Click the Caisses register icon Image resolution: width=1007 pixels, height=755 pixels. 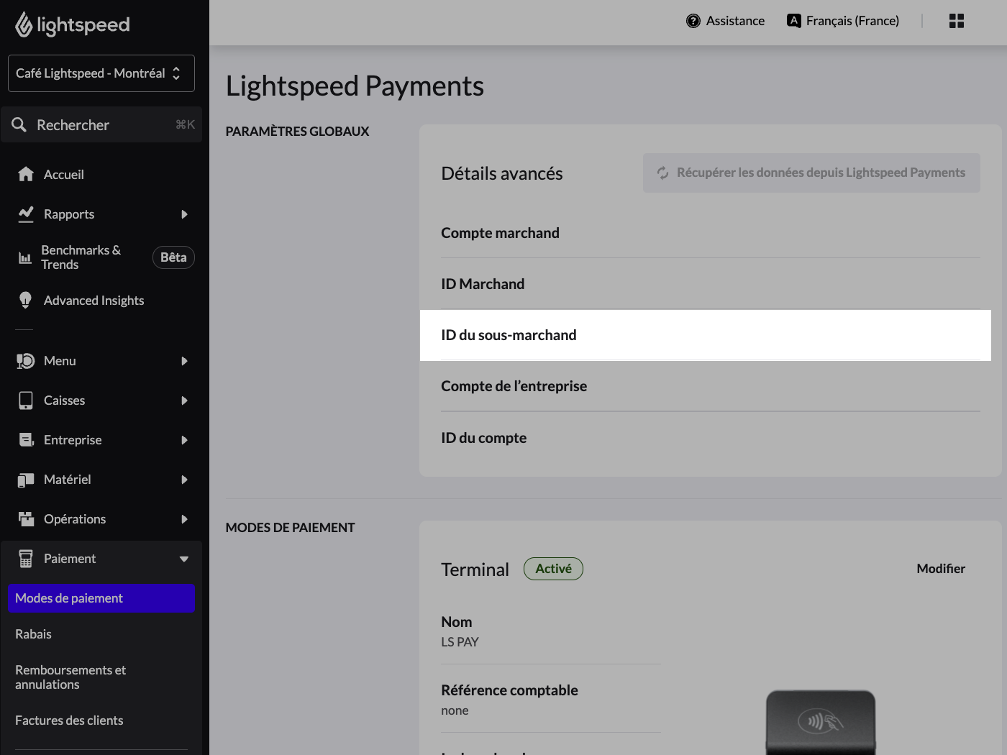(x=25, y=400)
